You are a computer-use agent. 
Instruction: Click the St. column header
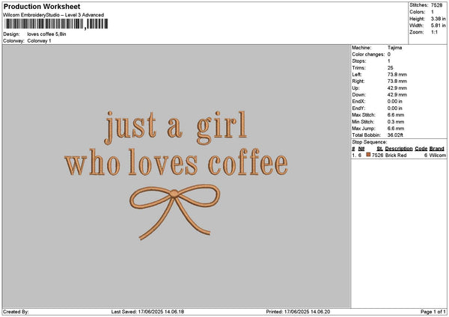tap(380, 149)
